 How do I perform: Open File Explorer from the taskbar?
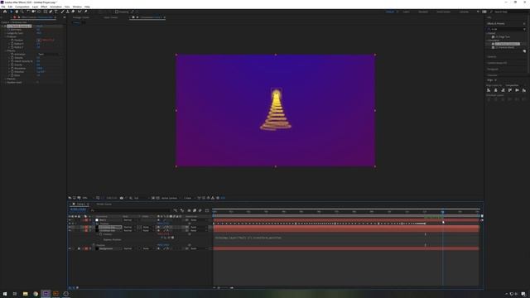click(26, 294)
